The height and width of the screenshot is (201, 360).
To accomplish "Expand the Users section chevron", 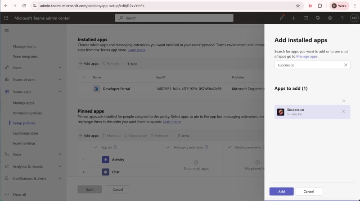I will point(60,68).
